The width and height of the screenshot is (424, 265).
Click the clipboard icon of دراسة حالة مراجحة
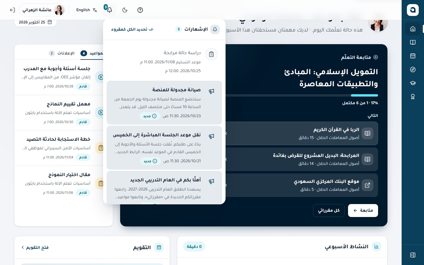click(211, 54)
